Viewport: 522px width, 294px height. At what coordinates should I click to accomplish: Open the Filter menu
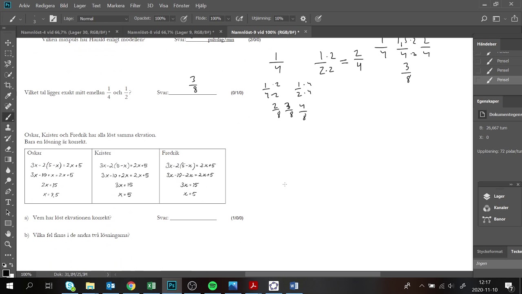click(135, 6)
